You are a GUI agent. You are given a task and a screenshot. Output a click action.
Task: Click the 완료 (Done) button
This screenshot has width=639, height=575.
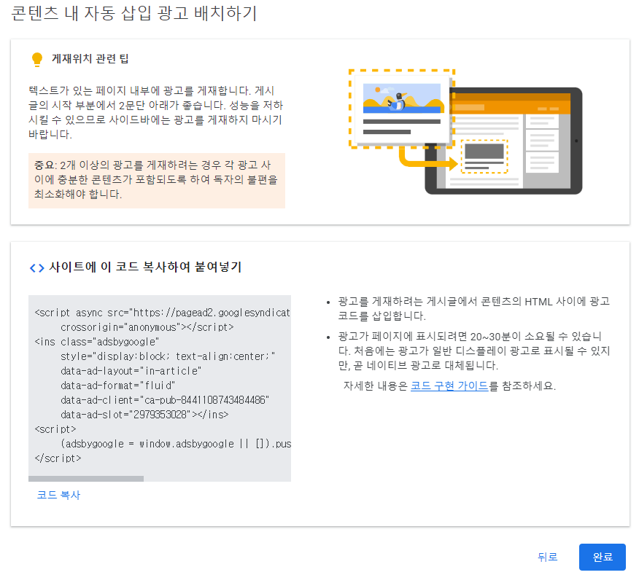[x=602, y=557]
